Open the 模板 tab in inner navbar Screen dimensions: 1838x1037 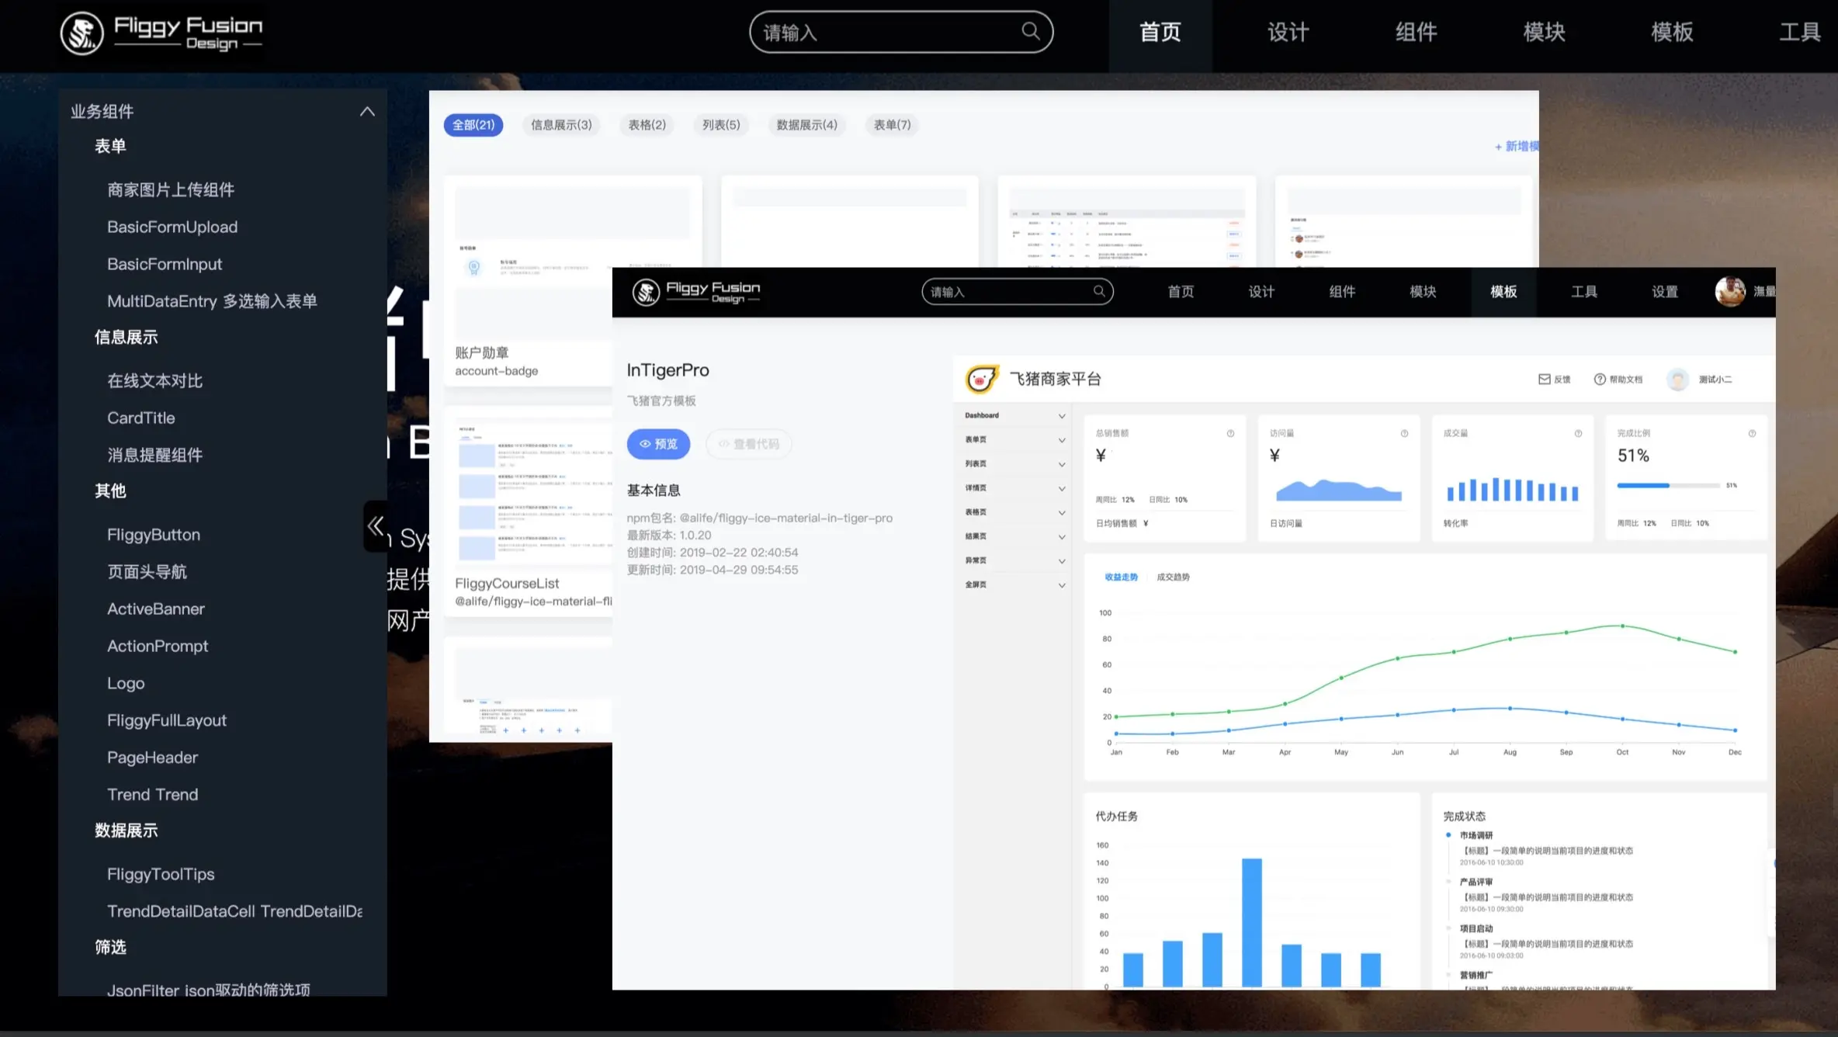click(x=1503, y=292)
